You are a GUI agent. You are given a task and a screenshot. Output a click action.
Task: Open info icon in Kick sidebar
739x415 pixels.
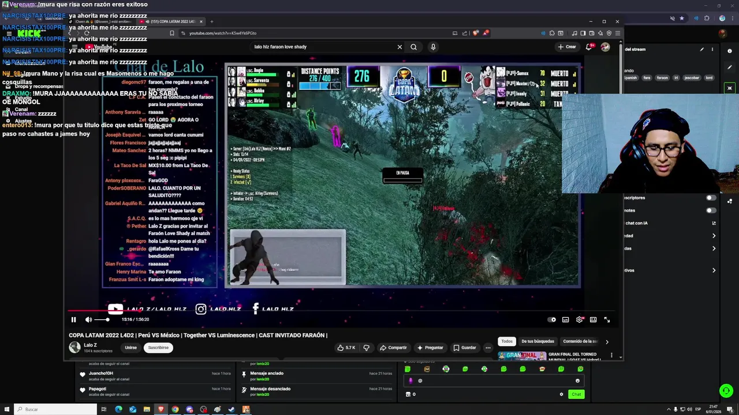[730, 51]
